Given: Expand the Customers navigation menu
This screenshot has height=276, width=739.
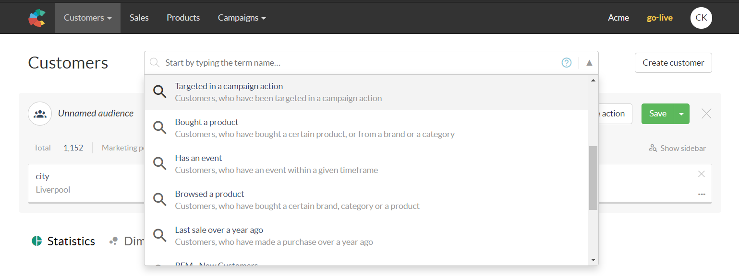Looking at the screenshot, I should point(87,18).
